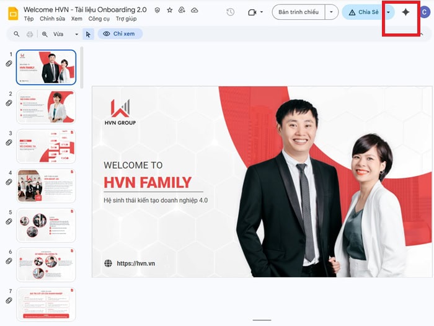Check the cloud saved status icon
This screenshot has height=326, width=434.
coord(195,11)
